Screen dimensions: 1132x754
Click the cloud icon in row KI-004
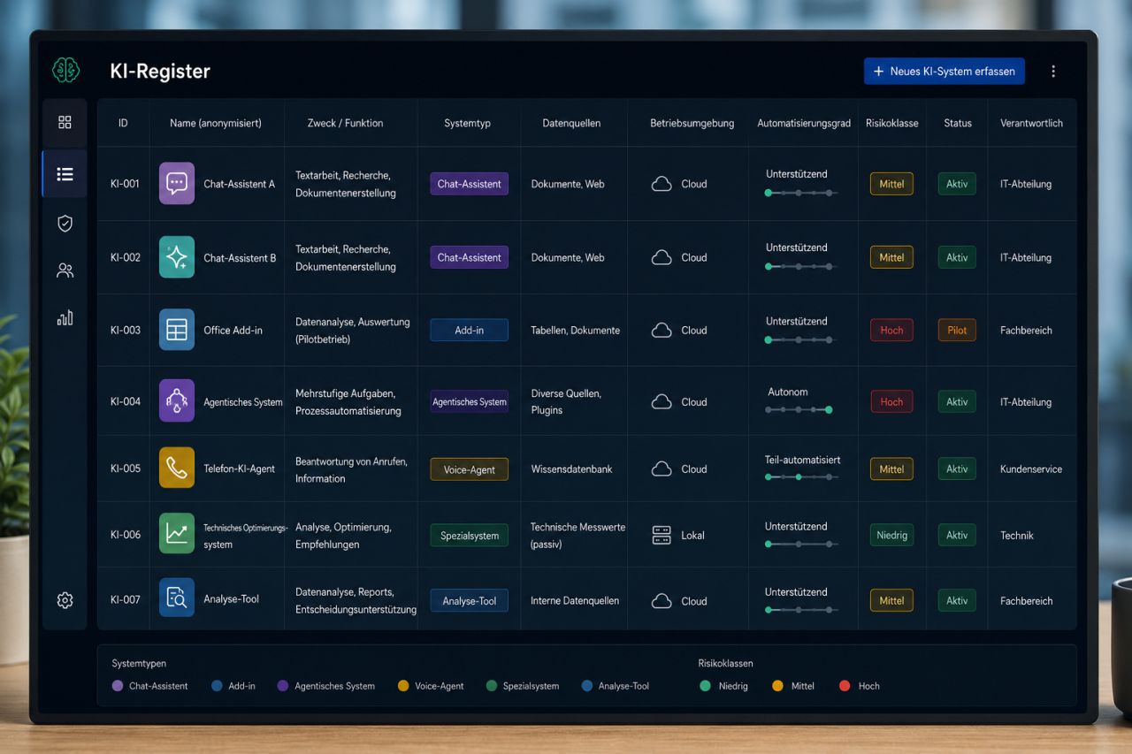pos(662,402)
